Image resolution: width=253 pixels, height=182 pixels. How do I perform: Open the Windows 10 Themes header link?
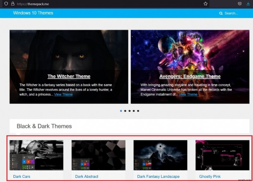pyautogui.click(x=33, y=13)
